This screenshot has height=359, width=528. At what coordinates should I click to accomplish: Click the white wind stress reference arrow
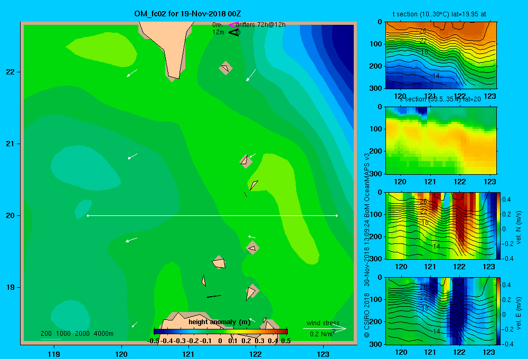(324, 329)
